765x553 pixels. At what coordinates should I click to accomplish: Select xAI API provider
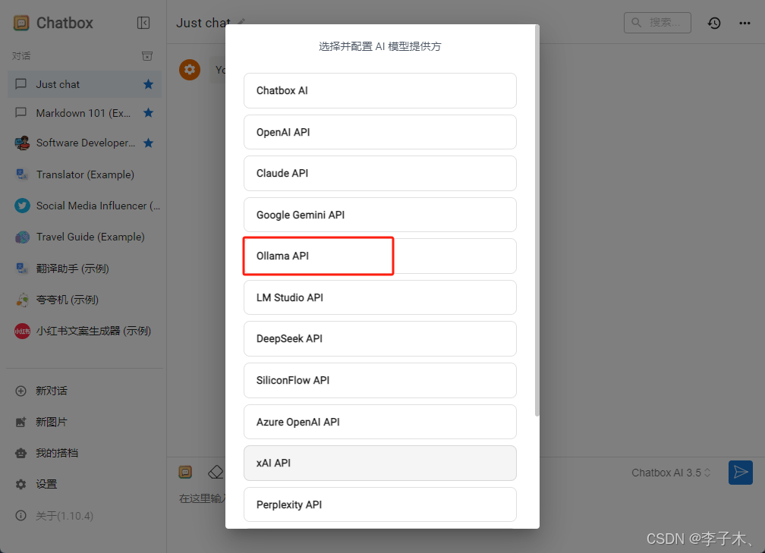pos(380,463)
